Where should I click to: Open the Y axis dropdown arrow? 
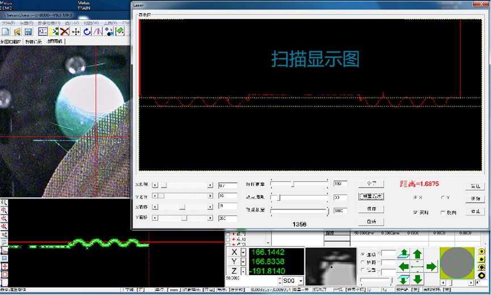(243, 262)
